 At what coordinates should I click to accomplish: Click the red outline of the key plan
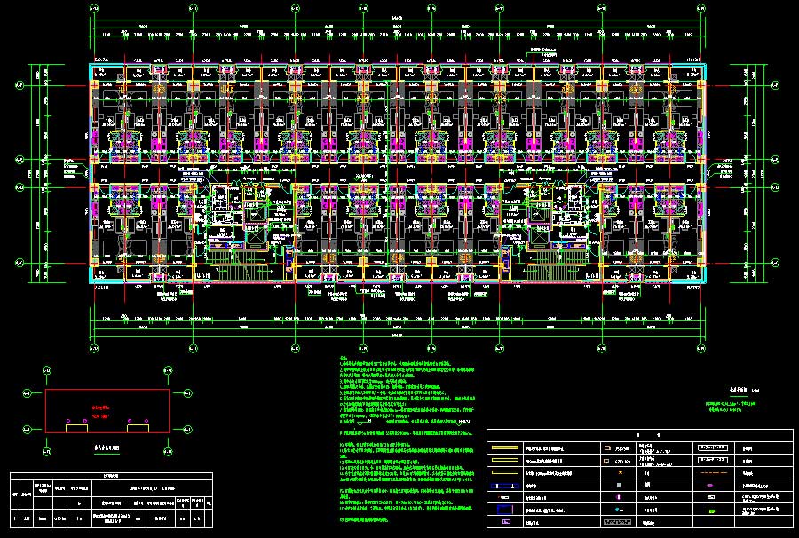click(x=107, y=411)
